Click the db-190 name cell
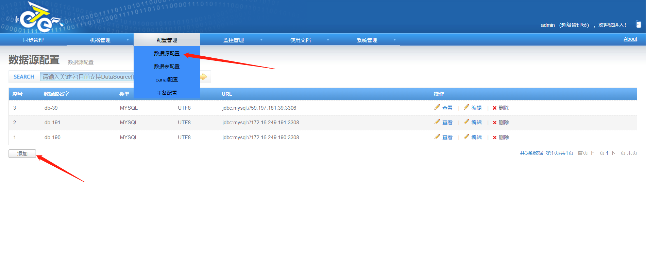 52,137
